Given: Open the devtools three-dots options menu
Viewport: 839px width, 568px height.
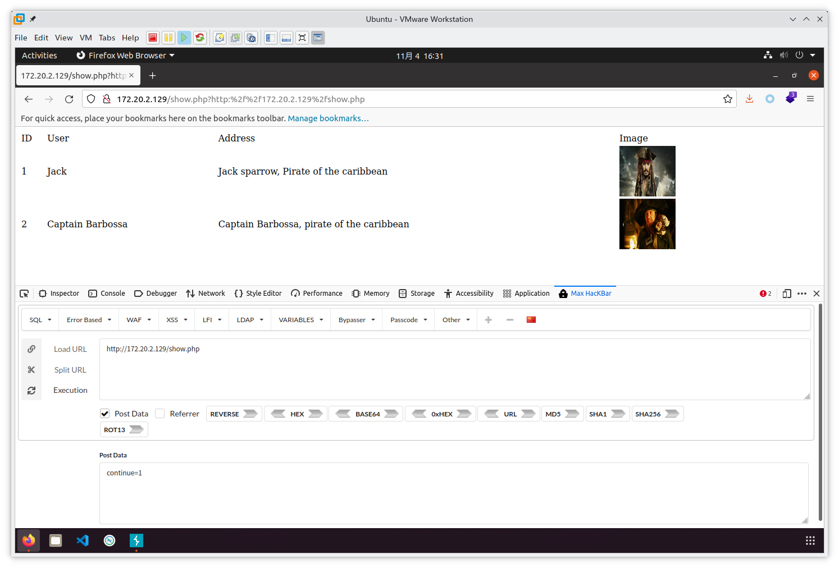Looking at the screenshot, I should coord(802,294).
